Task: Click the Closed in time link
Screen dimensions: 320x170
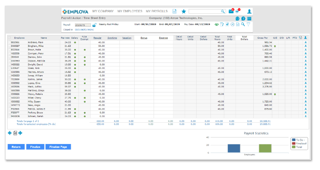Action: (84, 30)
